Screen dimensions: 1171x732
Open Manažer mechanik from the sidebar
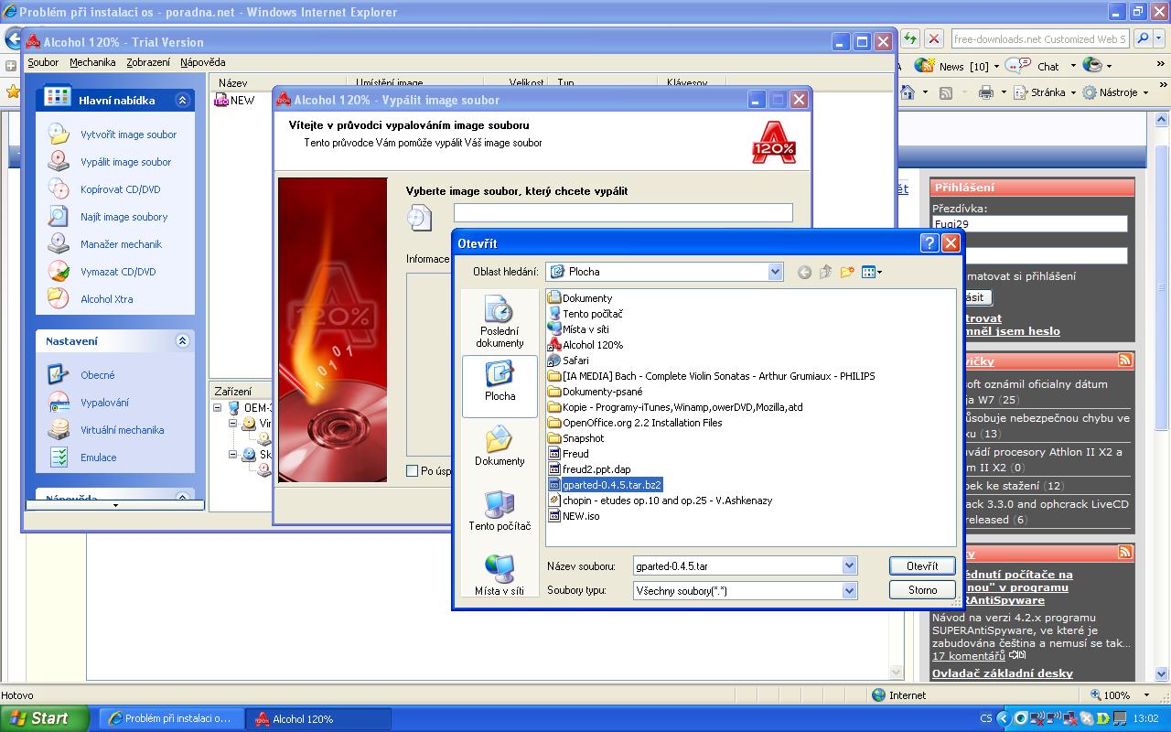coord(121,244)
